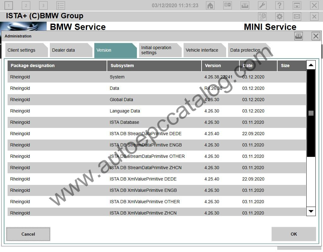Open session tab number 2
This screenshot has width=323, height=252.
(x=26, y=5)
